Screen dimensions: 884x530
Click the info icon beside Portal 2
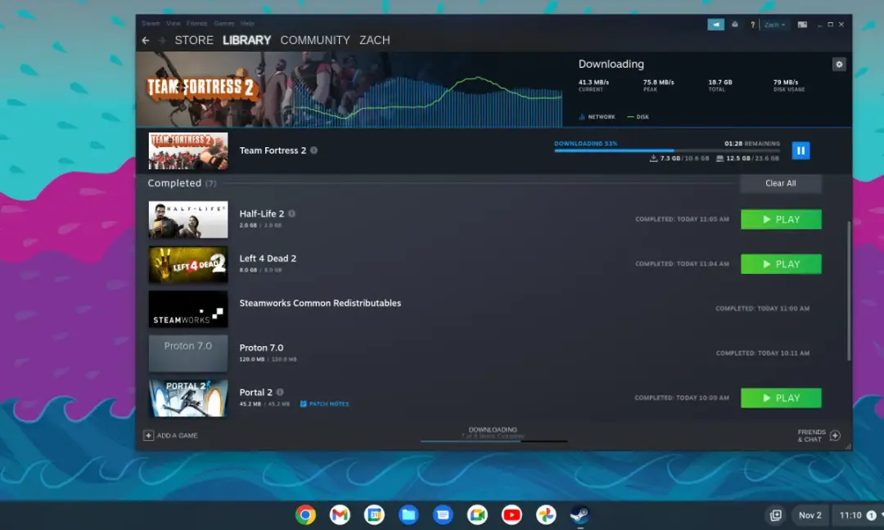click(x=280, y=392)
